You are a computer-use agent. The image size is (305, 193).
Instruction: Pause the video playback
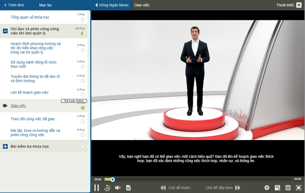[x=96, y=188]
